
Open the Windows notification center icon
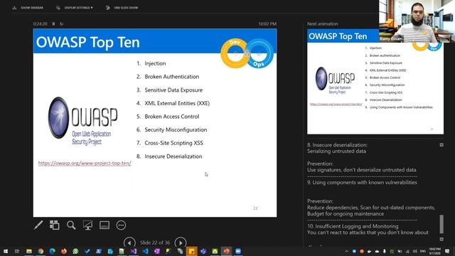coord(447,251)
